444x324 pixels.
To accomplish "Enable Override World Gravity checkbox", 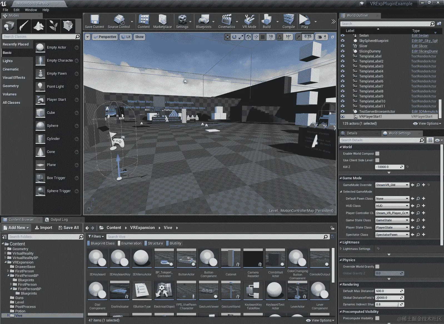I will click(x=377, y=267).
